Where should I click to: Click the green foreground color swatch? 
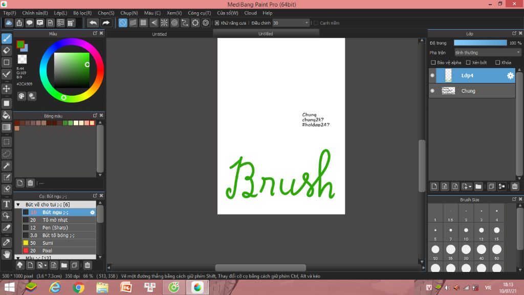(x=20, y=44)
